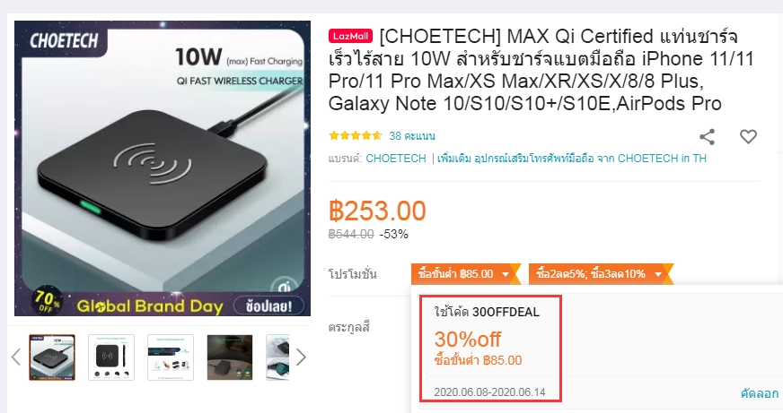Expand the ซื้อขั้นต่ำ ฿85.00 promotion dropdown

(x=466, y=274)
